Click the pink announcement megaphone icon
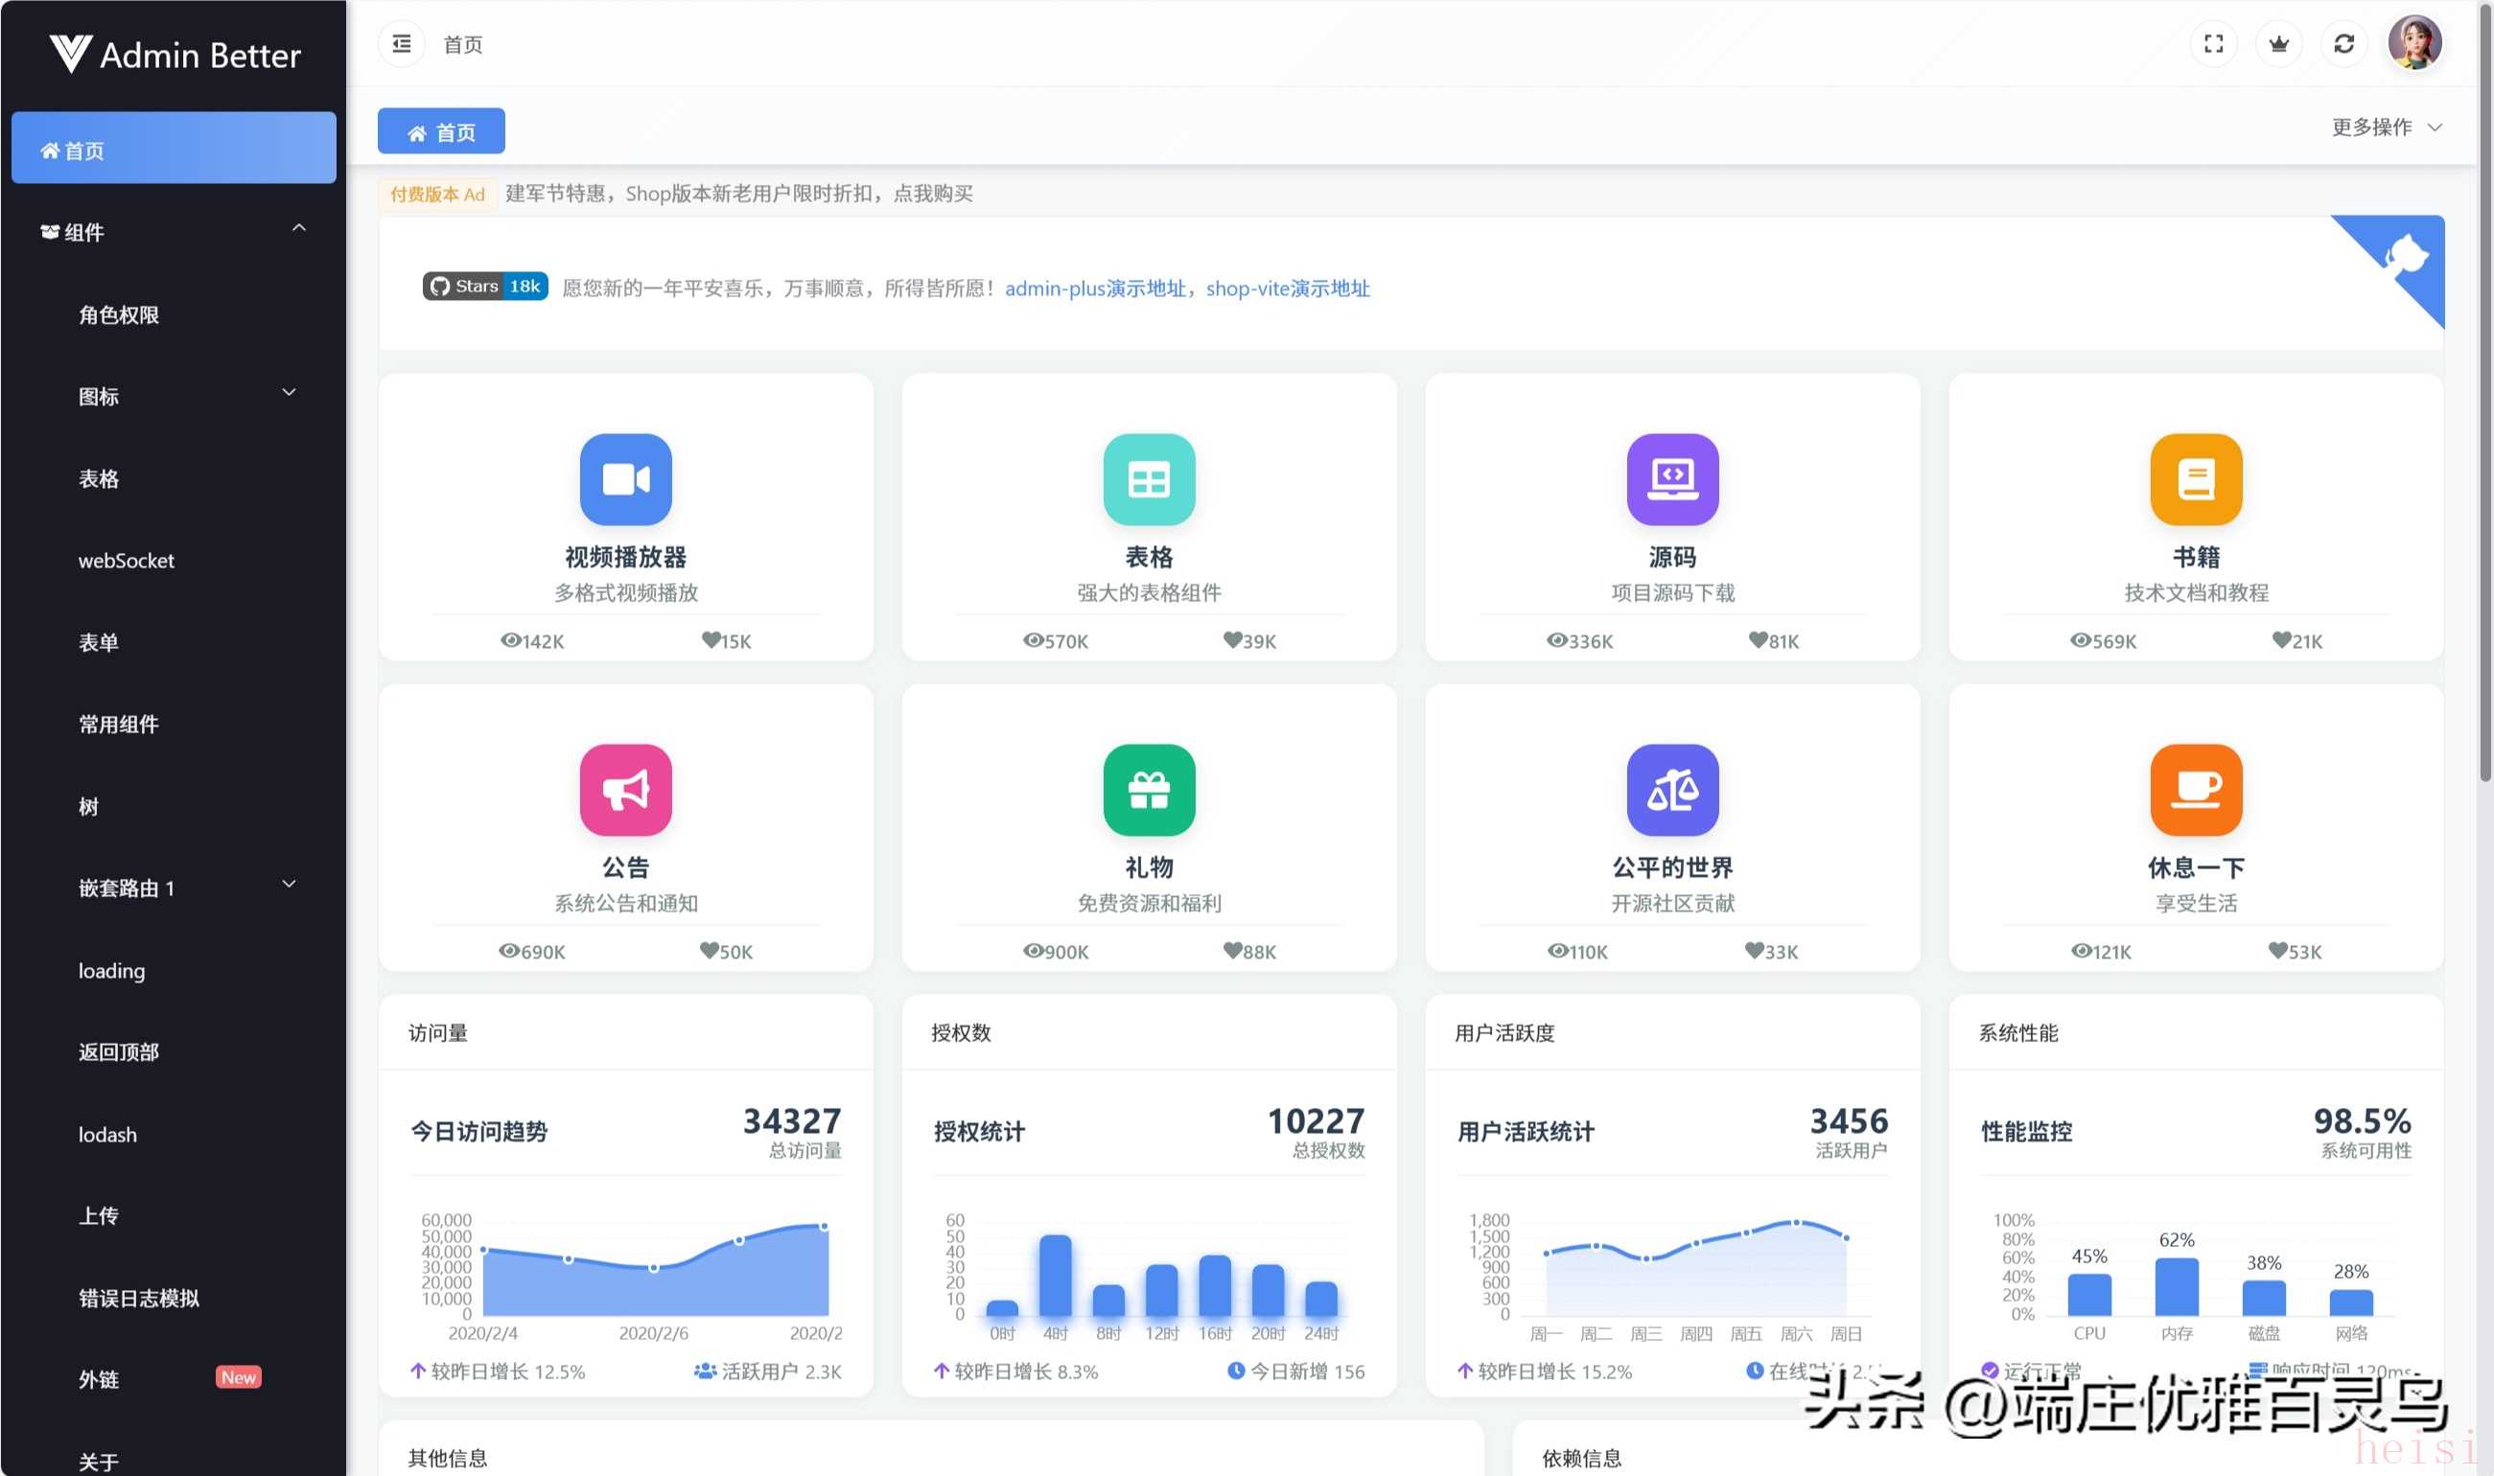This screenshot has width=2494, height=1476. click(626, 790)
